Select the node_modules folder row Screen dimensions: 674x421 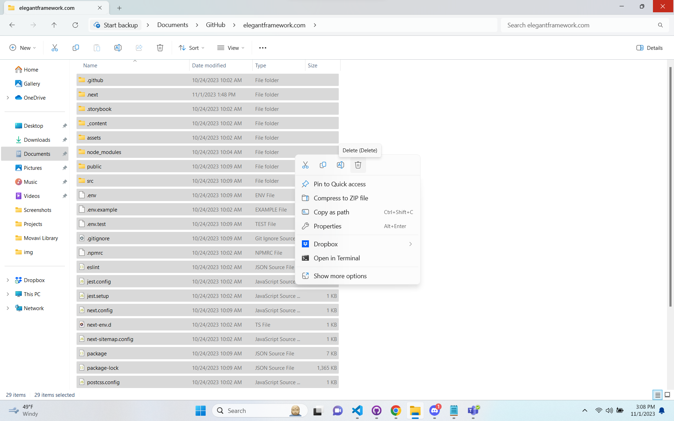coord(207,152)
